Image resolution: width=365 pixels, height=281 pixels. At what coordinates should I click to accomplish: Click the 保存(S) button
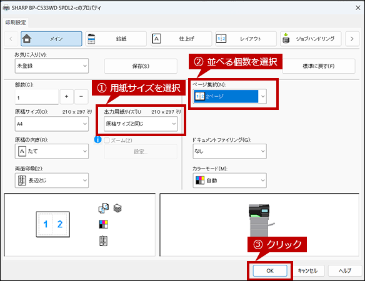point(141,66)
